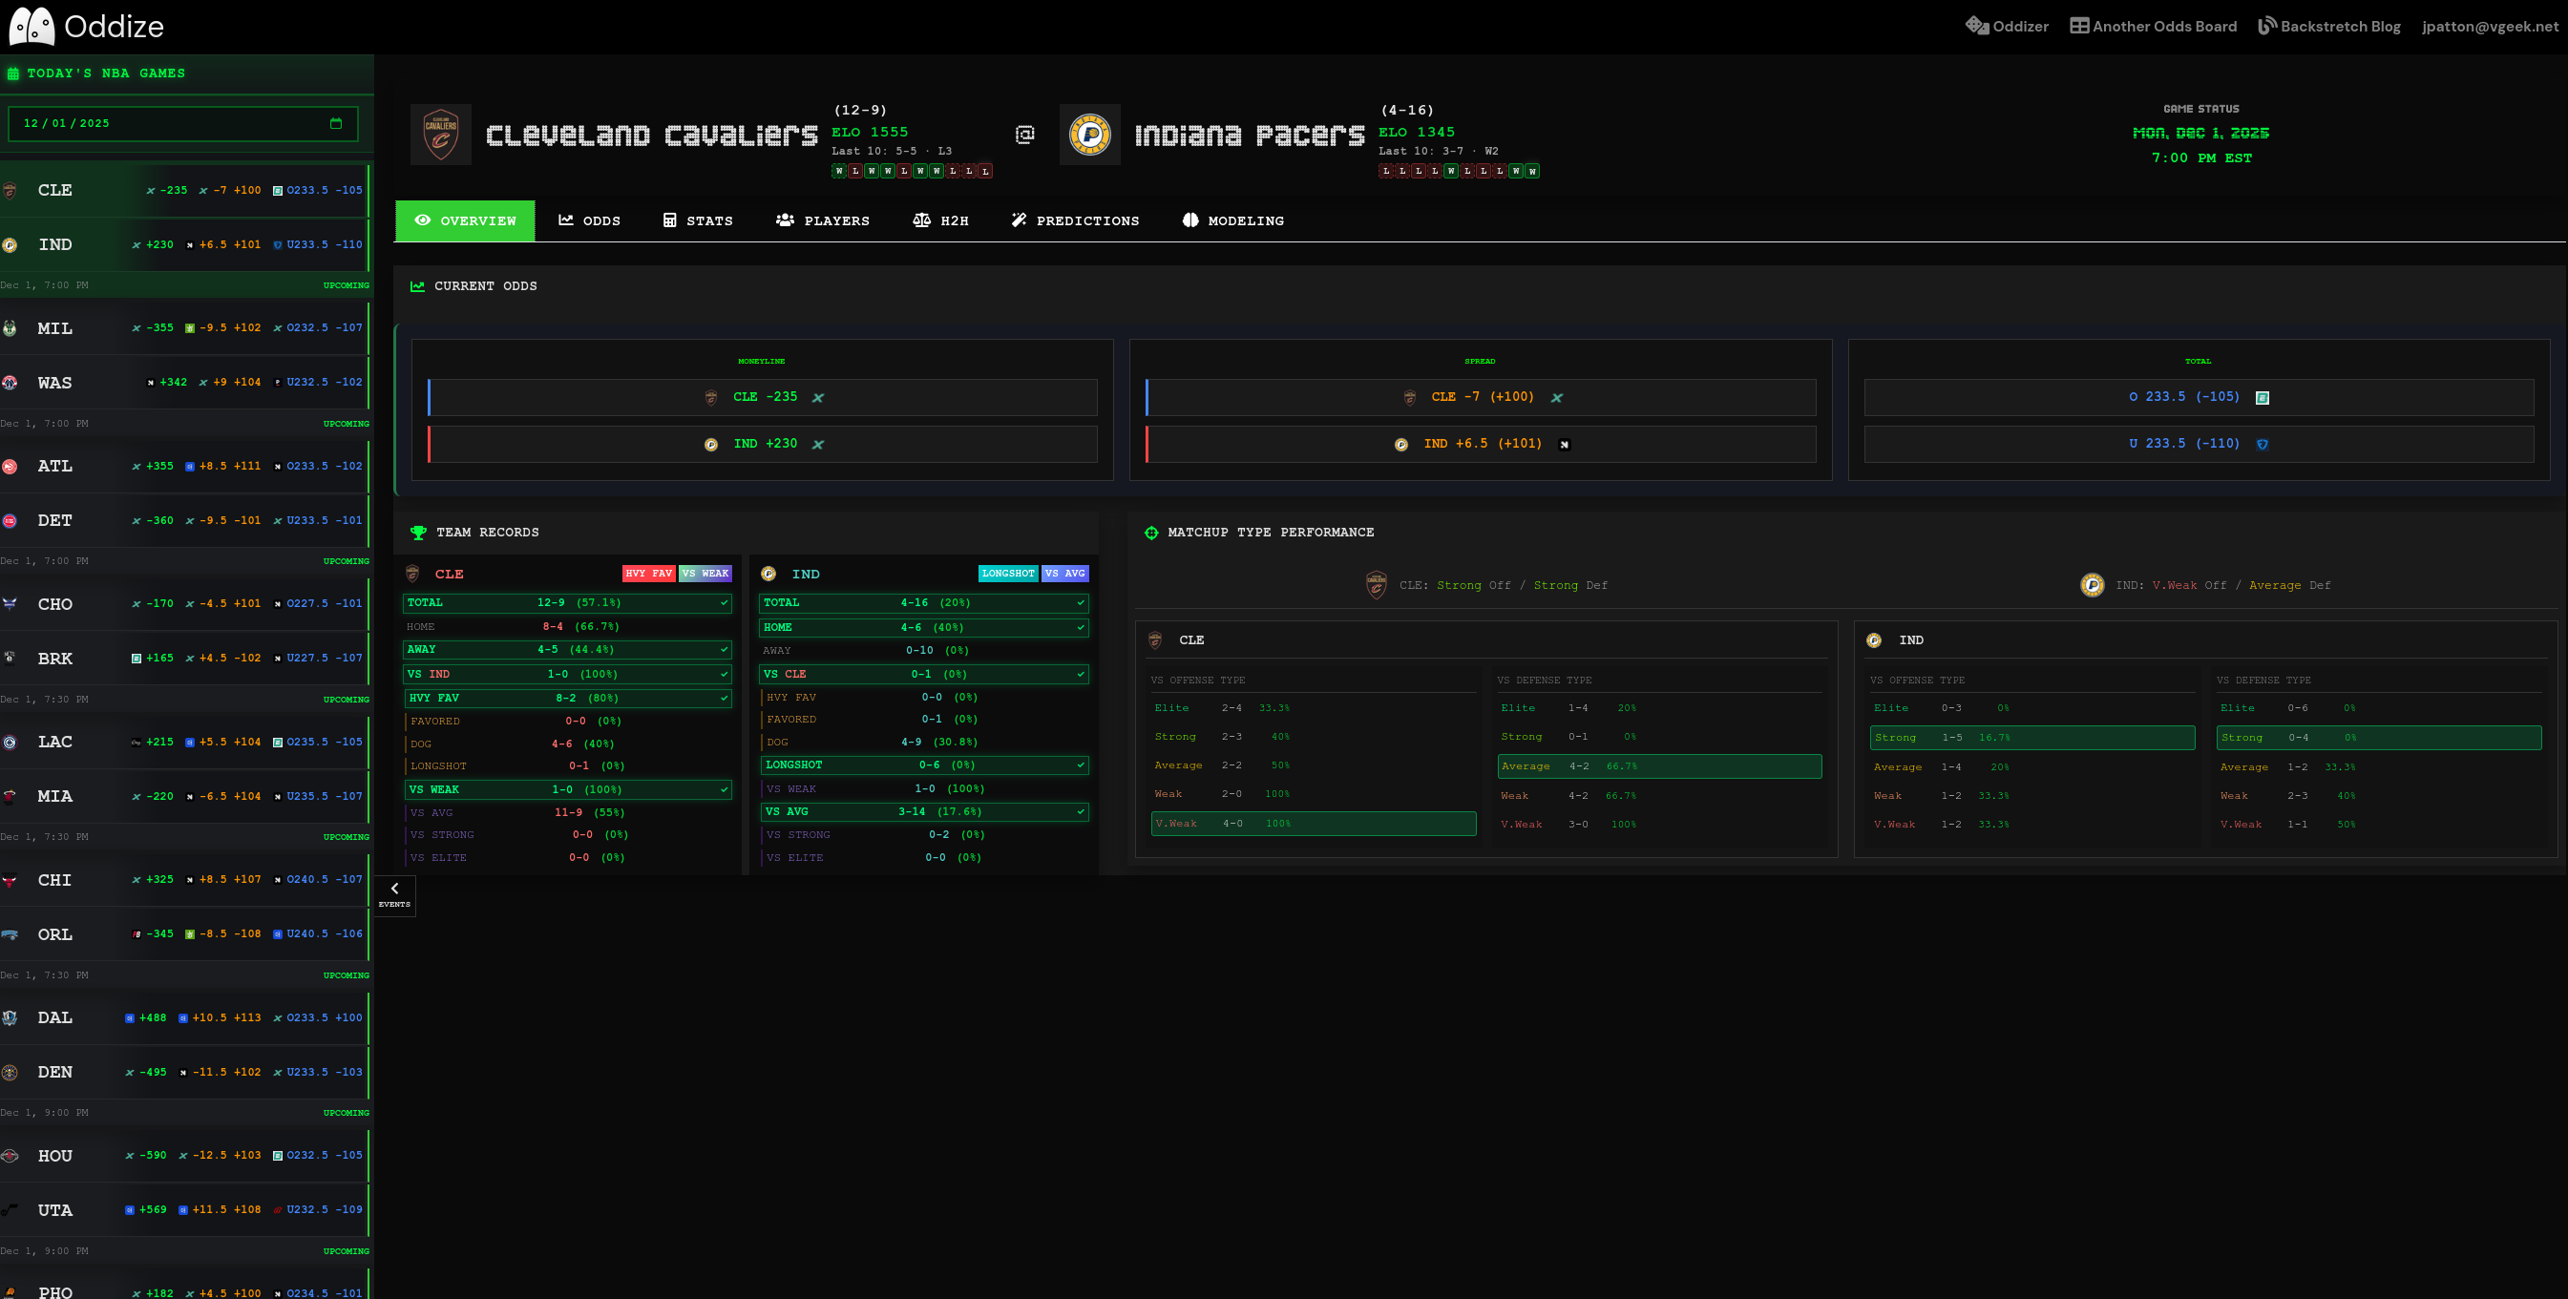Click sportsbook icon beside CLE -7 (+100) spread
The height and width of the screenshot is (1299, 2568).
[1556, 398]
